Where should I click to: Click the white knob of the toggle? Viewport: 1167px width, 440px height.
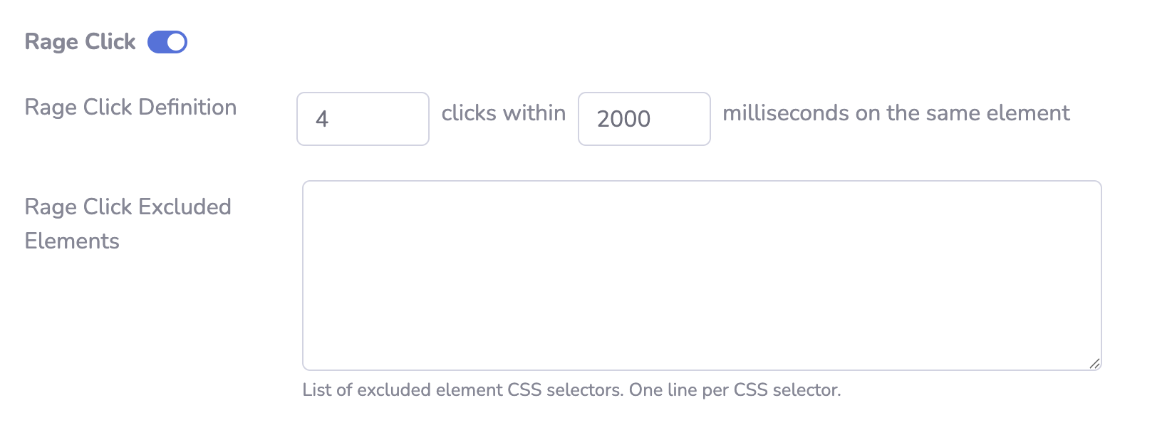click(x=176, y=42)
